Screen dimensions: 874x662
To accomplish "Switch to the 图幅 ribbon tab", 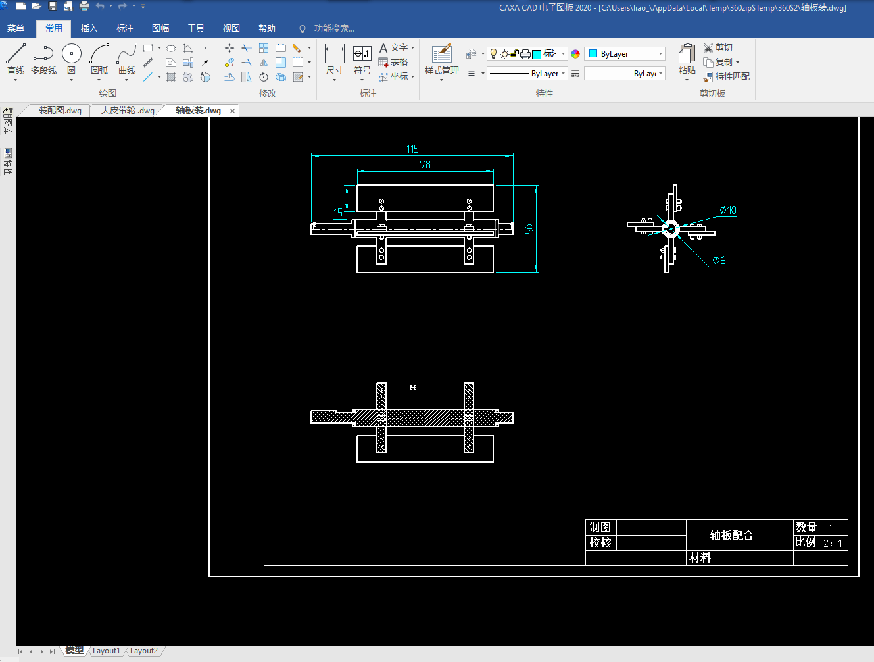I will point(160,28).
